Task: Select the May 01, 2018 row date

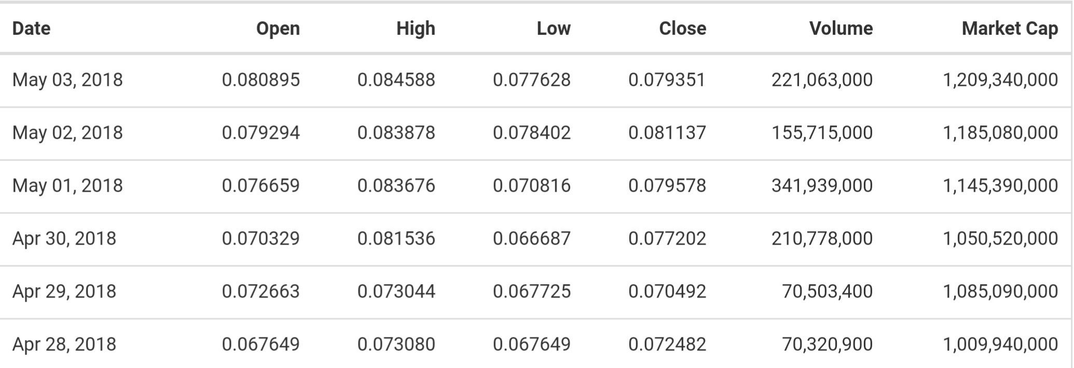Action: point(67,186)
